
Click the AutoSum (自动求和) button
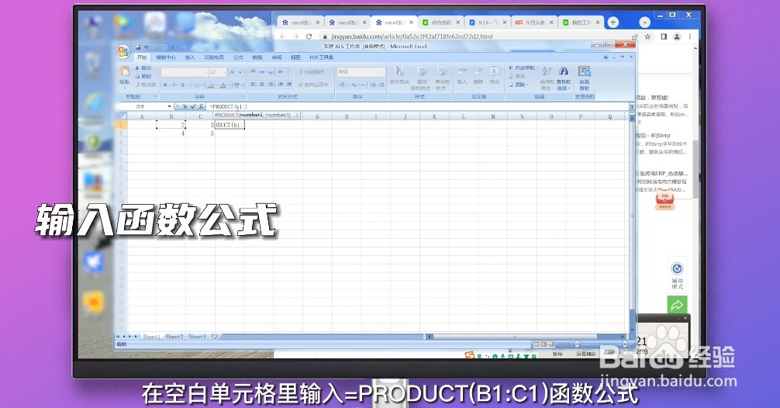pos(523,67)
